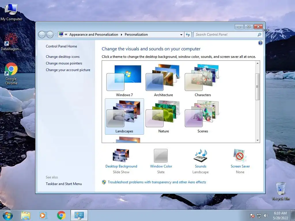Click the Action Center flag tray icon
Viewport: 295px width, 221px height.
click(x=252, y=216)
